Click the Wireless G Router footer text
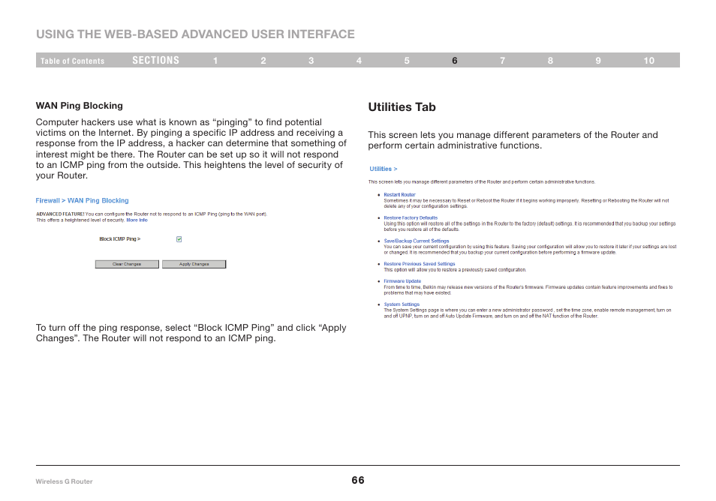The width and height of the screenshot is (716, 501). [x=64, y=481]
